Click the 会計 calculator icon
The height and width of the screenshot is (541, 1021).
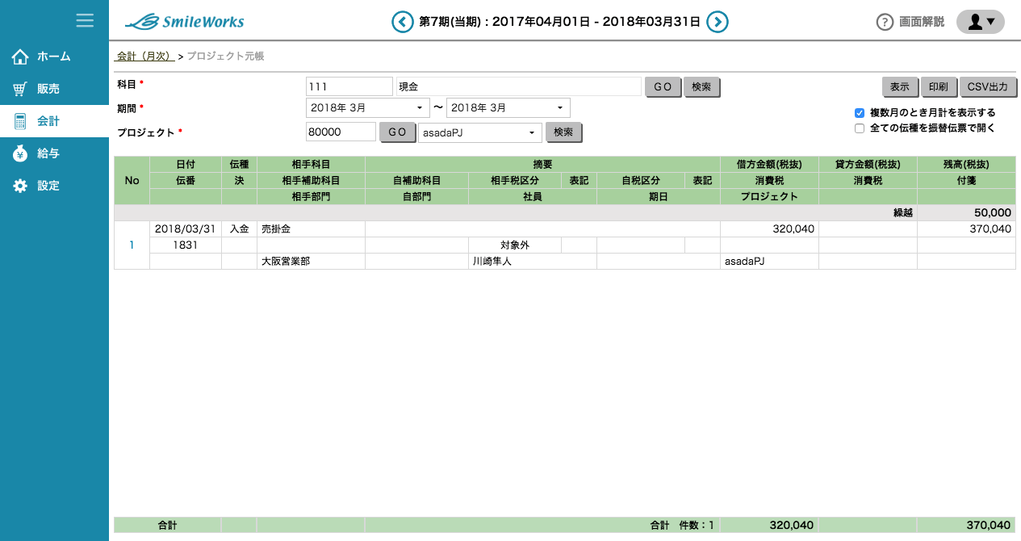(21, 121)
